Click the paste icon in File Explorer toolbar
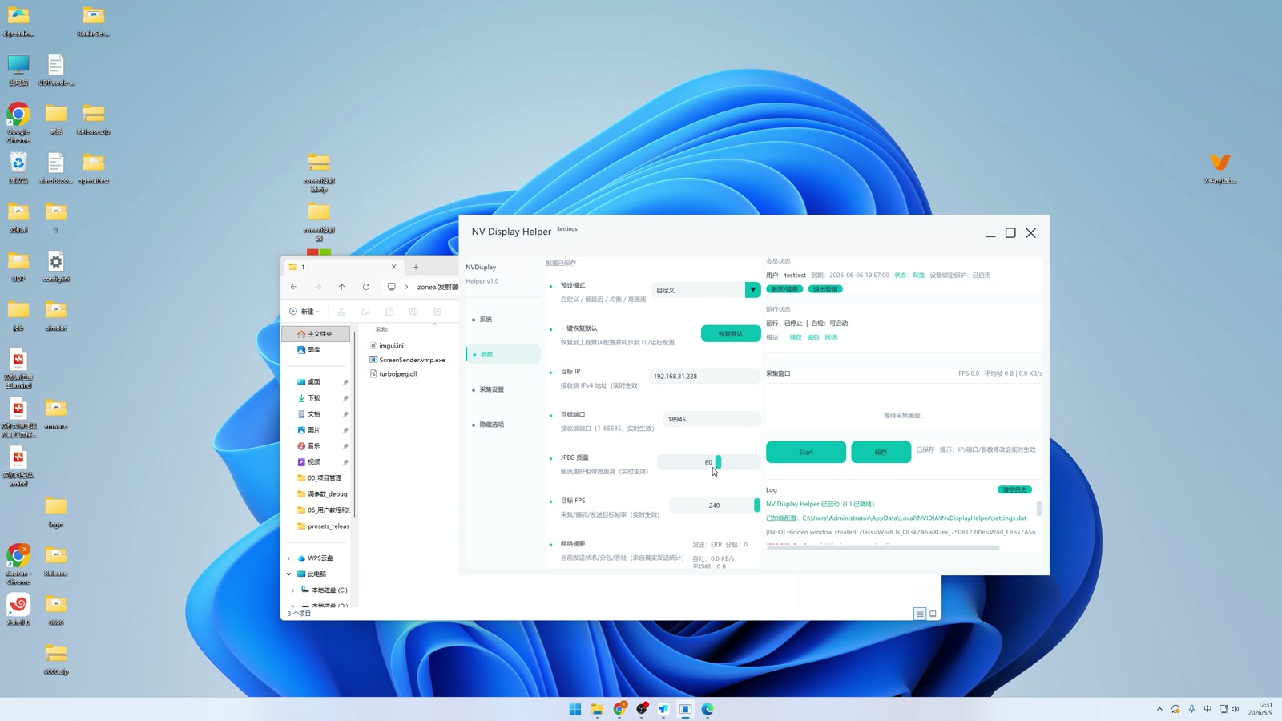 click(x=389, y=312)
